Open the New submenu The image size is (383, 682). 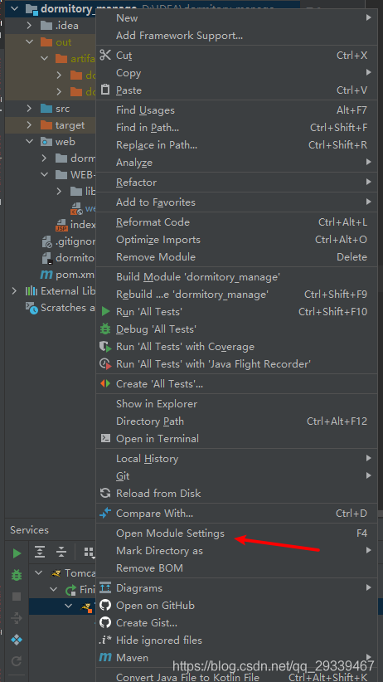236,17
